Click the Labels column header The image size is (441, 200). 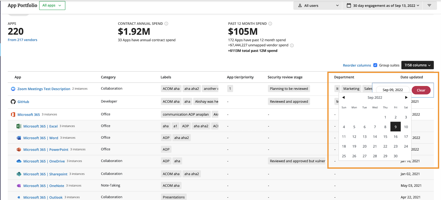point(166,77)
